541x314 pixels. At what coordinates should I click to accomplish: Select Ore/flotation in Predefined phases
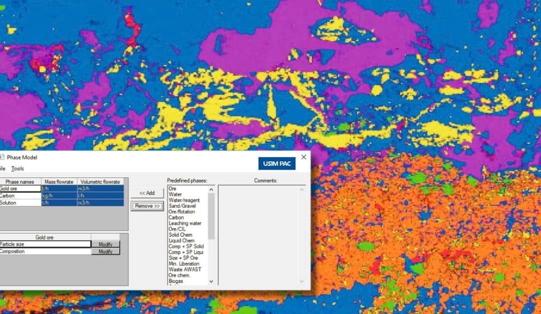click(182, 212)
